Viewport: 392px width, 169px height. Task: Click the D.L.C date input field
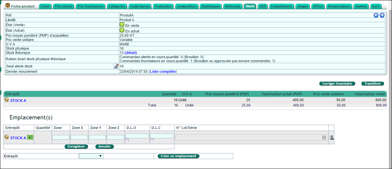tap(162, 136)
